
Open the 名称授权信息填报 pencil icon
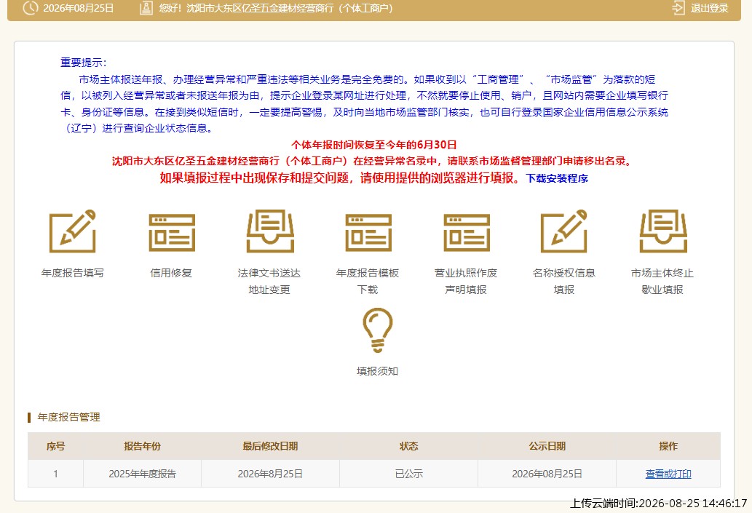click(564, 231)
